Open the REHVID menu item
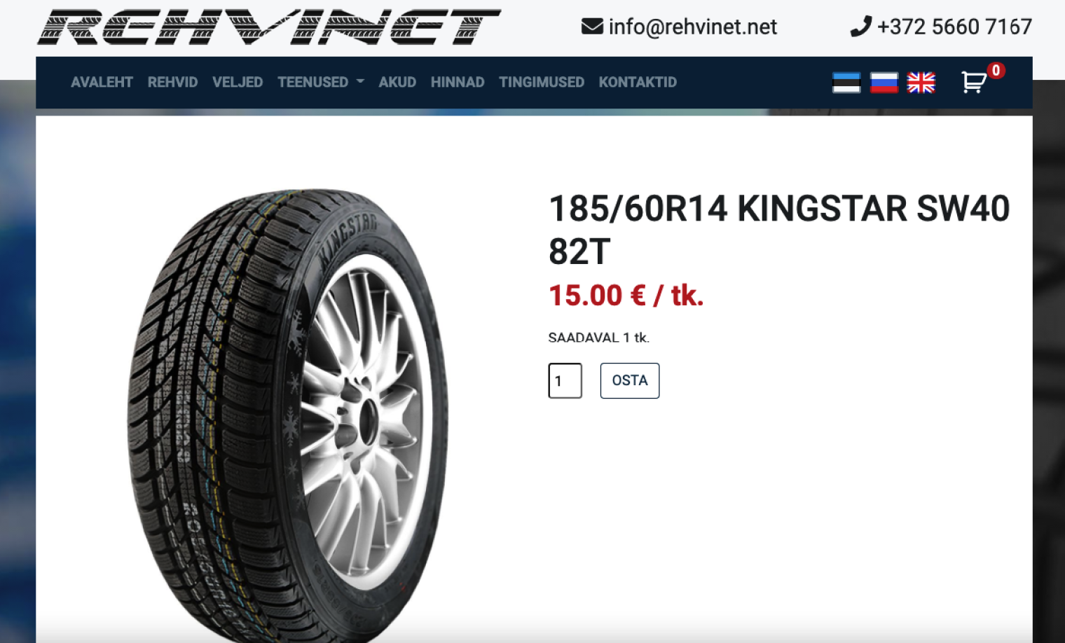 (172, 82)
